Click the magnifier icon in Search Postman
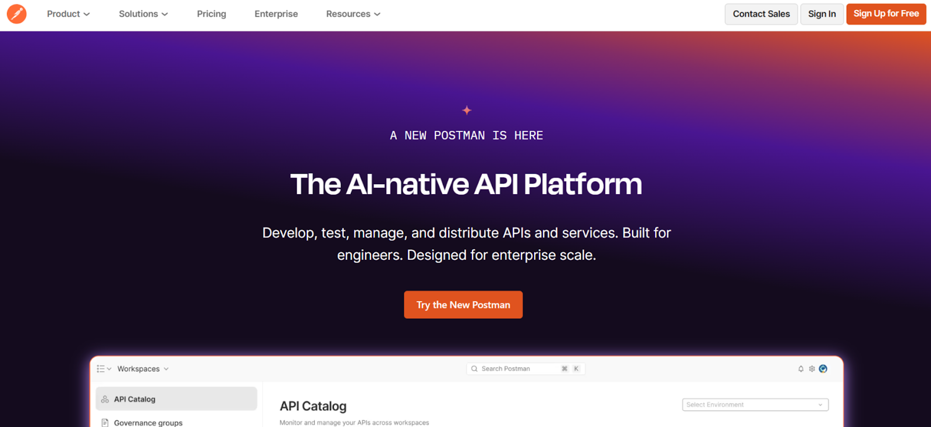This screenshot has height=427, width=931. pos(474,369)
